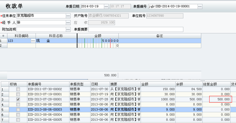Click the 科目名称 column header
236x123 pixels.
pyautogui.click(x=56, y=36)
